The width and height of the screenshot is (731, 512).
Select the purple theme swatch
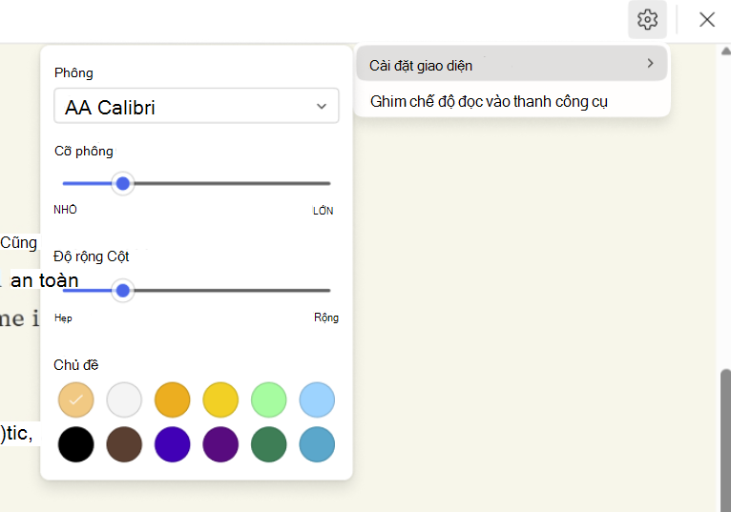(220, 444)
